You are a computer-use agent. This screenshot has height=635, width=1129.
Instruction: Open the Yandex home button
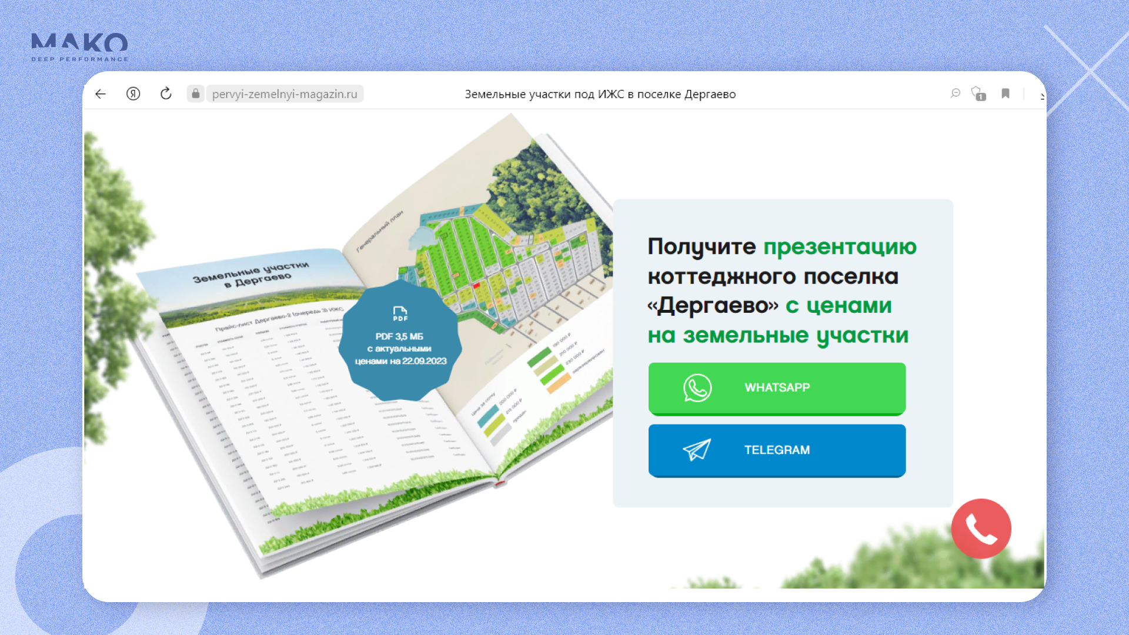133,94
